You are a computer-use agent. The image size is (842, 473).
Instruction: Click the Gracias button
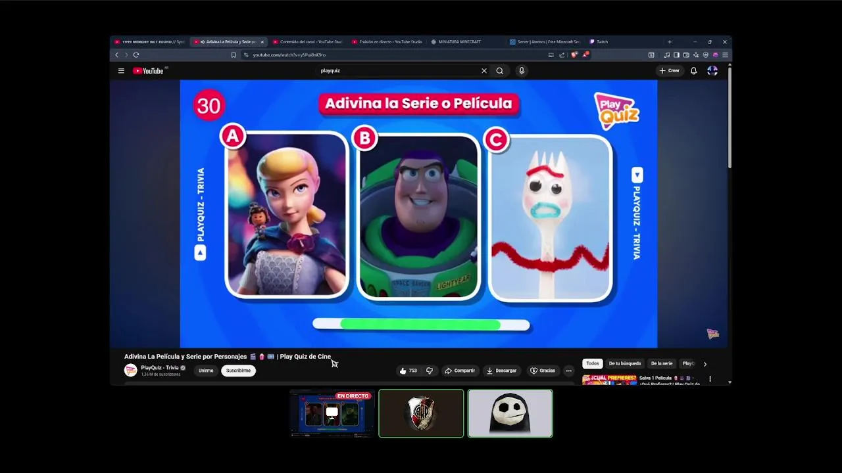click(543, 371)
